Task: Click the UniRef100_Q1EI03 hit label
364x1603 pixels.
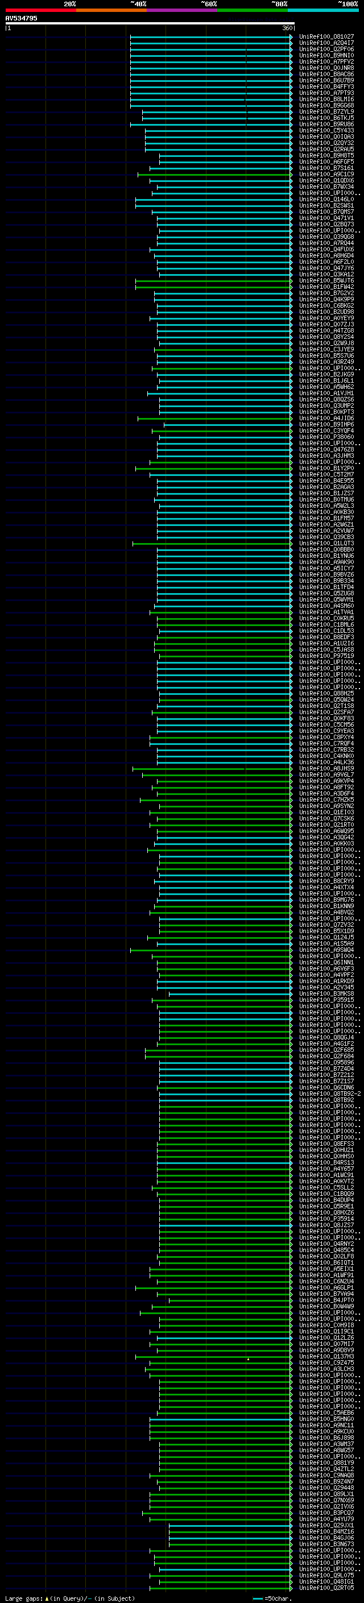Action: [326, 813]
